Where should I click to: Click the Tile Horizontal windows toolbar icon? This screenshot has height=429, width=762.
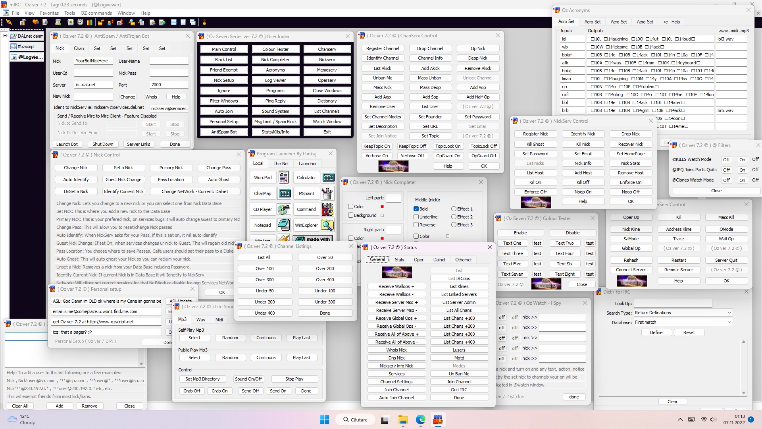(x=173, y=22)
